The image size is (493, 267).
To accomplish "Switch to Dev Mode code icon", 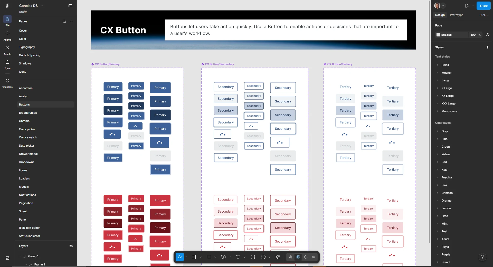I will (314, 257).
